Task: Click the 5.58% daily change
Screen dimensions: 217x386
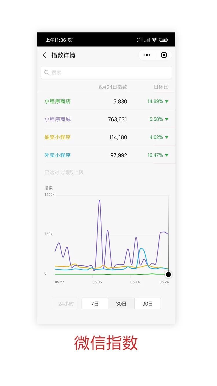Action: 156,119
